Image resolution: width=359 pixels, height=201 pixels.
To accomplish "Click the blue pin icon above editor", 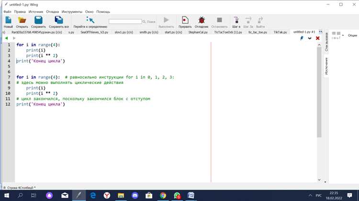I will [302, 38].
